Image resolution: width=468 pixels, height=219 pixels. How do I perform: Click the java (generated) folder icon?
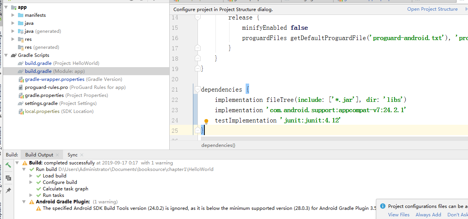pyautogui.click(x=21, y=31)
